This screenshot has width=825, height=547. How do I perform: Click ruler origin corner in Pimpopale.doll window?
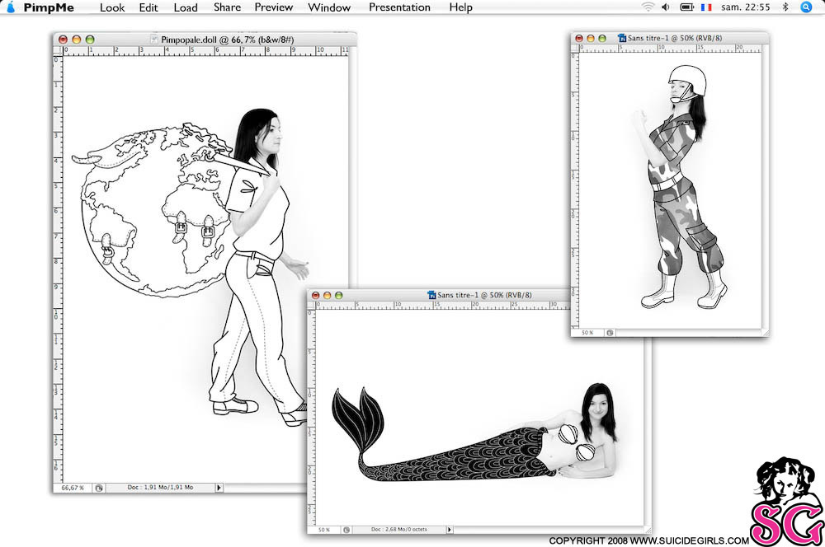tap(58, 51)
